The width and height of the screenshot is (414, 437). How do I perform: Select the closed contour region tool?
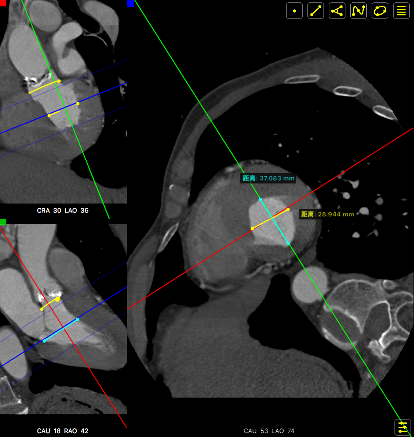[380, 11]
